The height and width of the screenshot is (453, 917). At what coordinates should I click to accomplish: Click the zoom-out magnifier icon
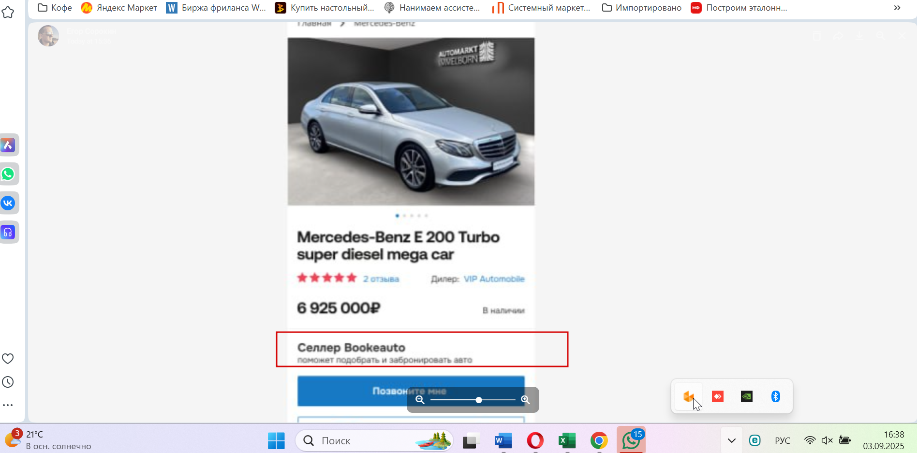pos(420,400)
